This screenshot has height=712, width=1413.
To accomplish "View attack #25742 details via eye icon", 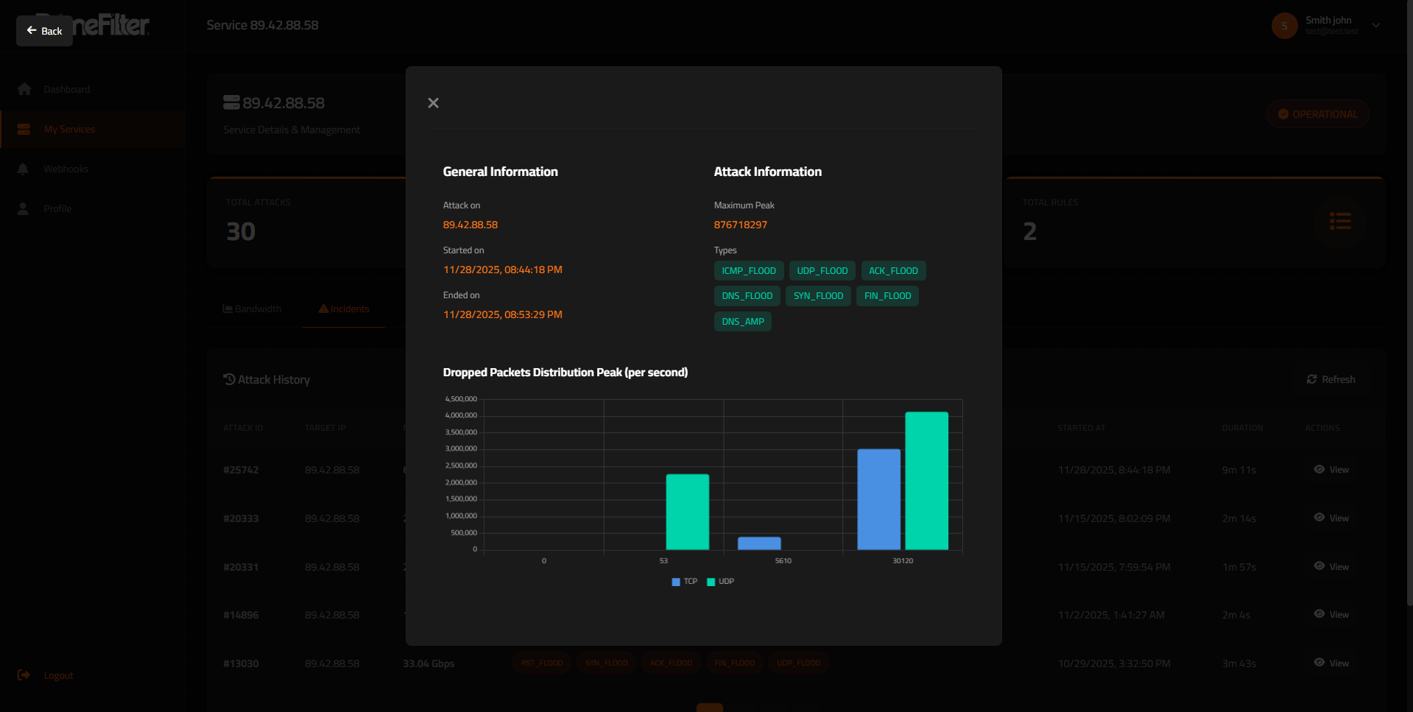I will (x=1319, y=470).
